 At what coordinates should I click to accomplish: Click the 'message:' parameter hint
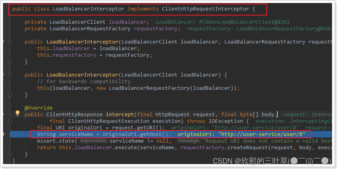188,141
